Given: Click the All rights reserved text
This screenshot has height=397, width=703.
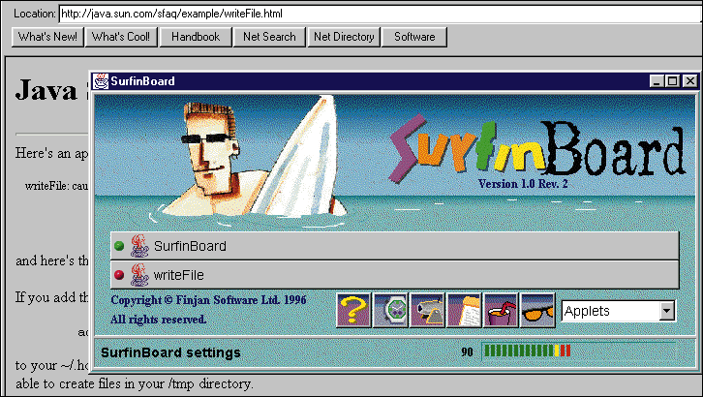Looking at the screenshot, I should coord(158,319).
